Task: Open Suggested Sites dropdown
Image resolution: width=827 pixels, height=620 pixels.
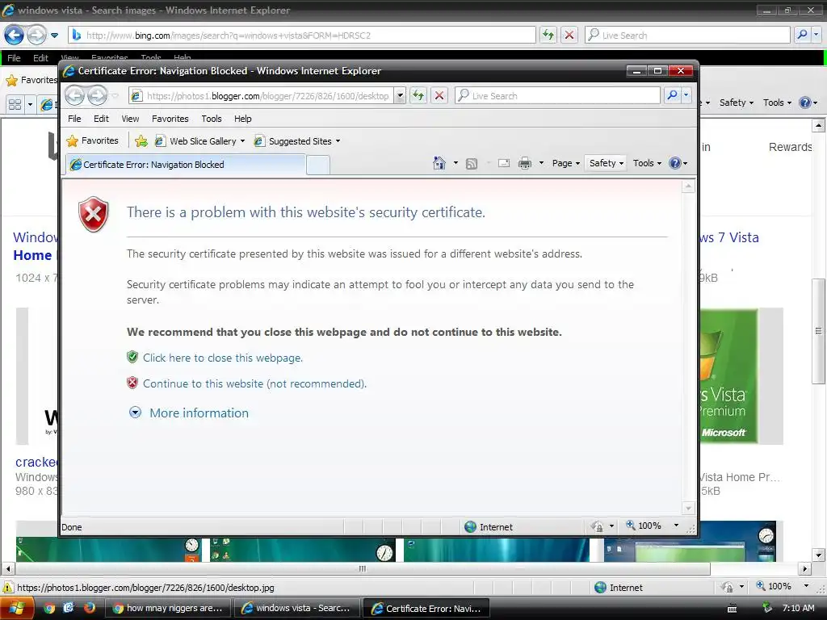Action: click(x=338, y=140)
